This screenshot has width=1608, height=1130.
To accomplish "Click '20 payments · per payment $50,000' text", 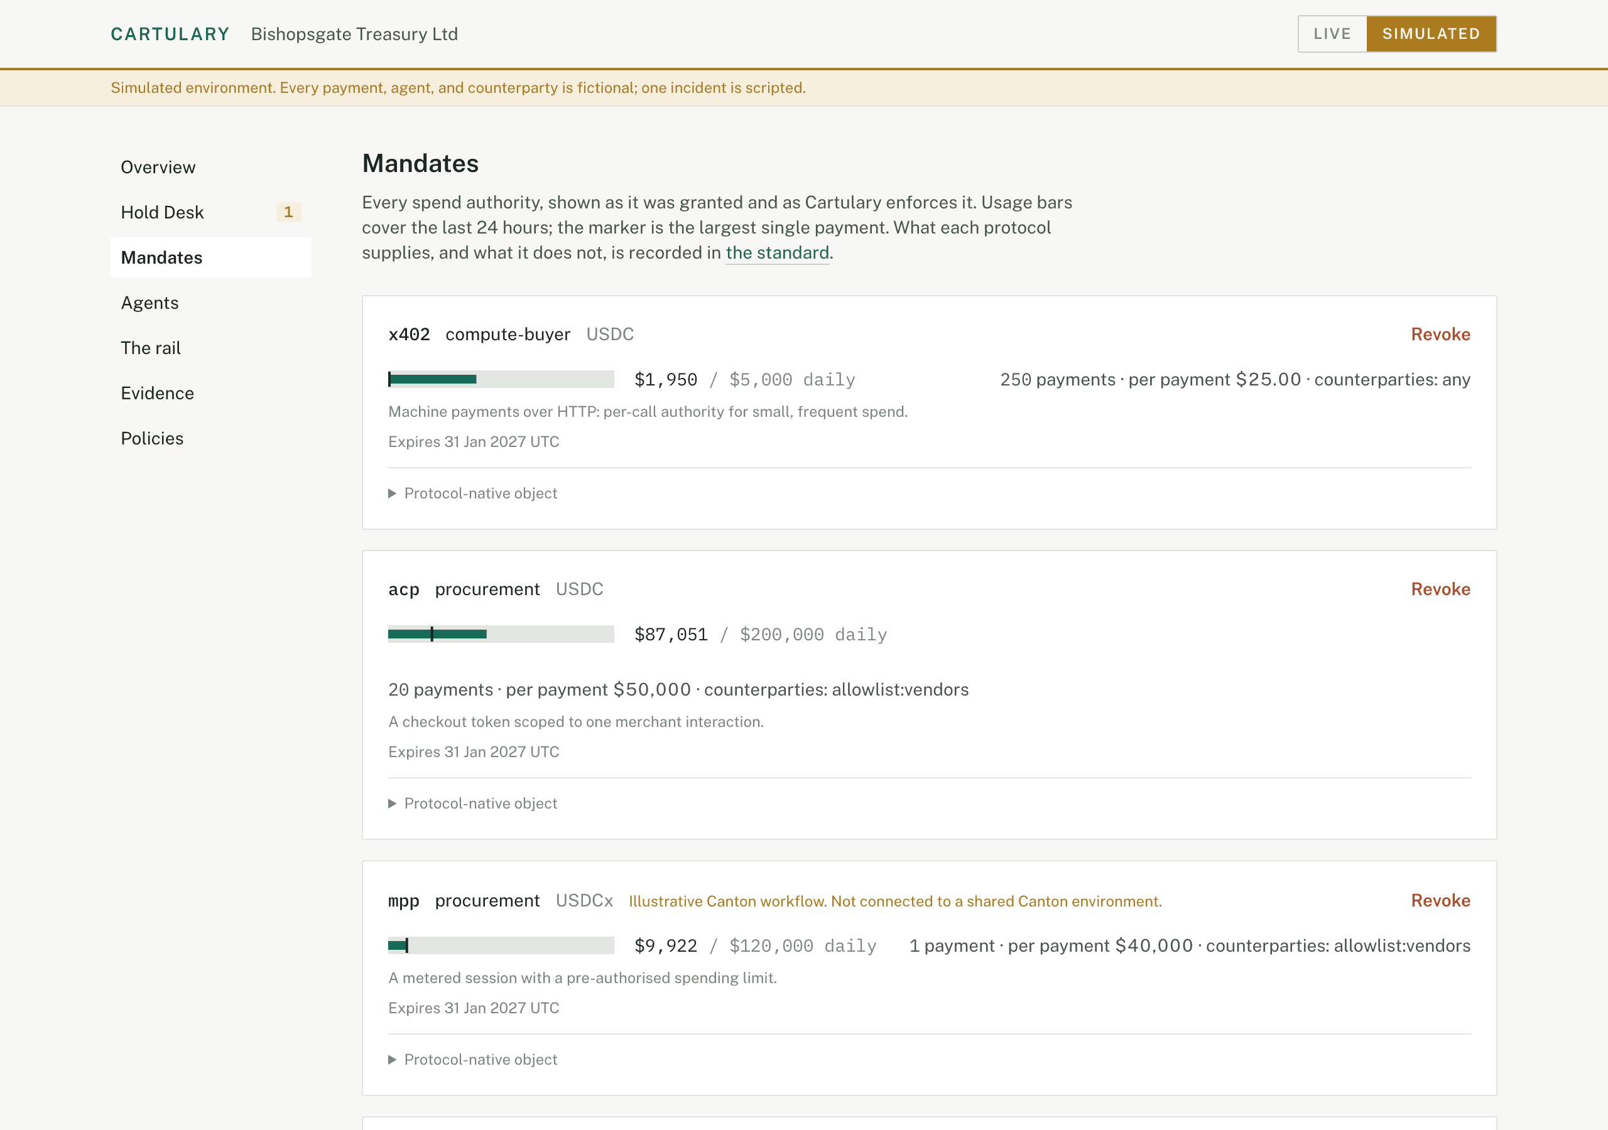I will 540,690.
